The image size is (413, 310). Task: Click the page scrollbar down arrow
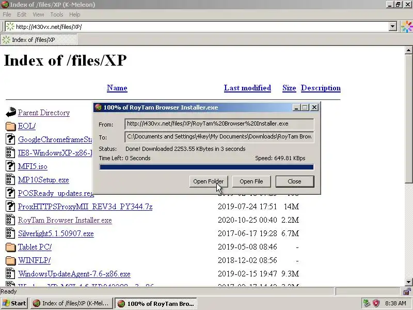408,282
